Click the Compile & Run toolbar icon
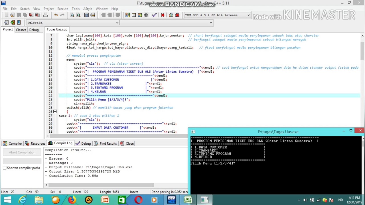 click(140, 15)
